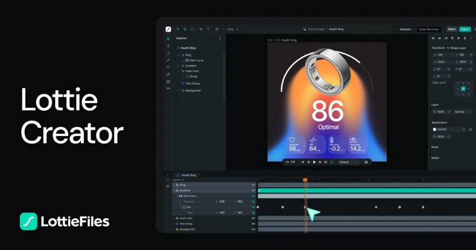
Task: Open Mobile widget breadcrumb link
Action: point(316,29)
